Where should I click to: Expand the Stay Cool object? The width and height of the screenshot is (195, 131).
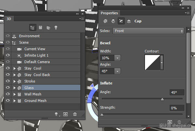coord(14,68)
